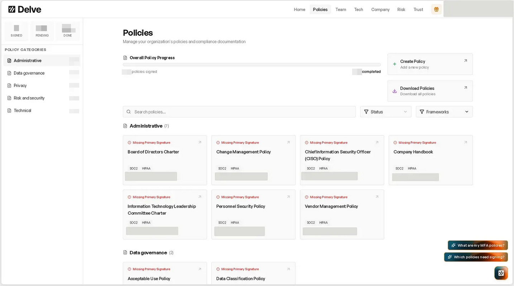This screenshot has height=286, width=514.
Task: Open Vendor Management Policy via arrow icon
Action: click(x=377, y=197)
